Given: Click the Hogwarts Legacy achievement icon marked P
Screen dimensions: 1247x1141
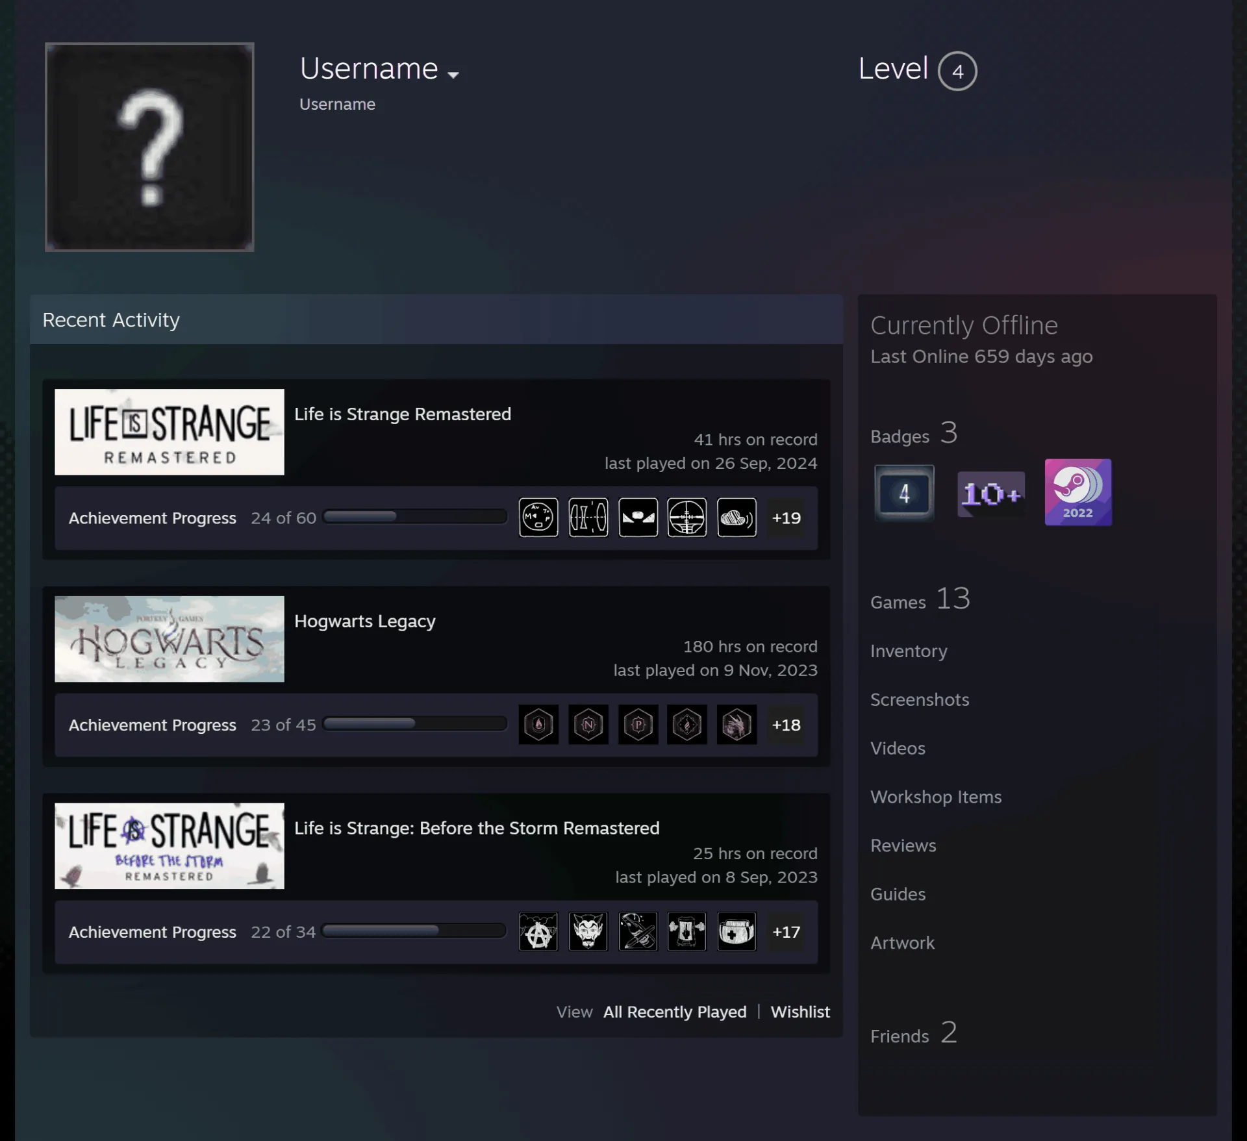Looking at the screenshot, I should pos(638,724).
